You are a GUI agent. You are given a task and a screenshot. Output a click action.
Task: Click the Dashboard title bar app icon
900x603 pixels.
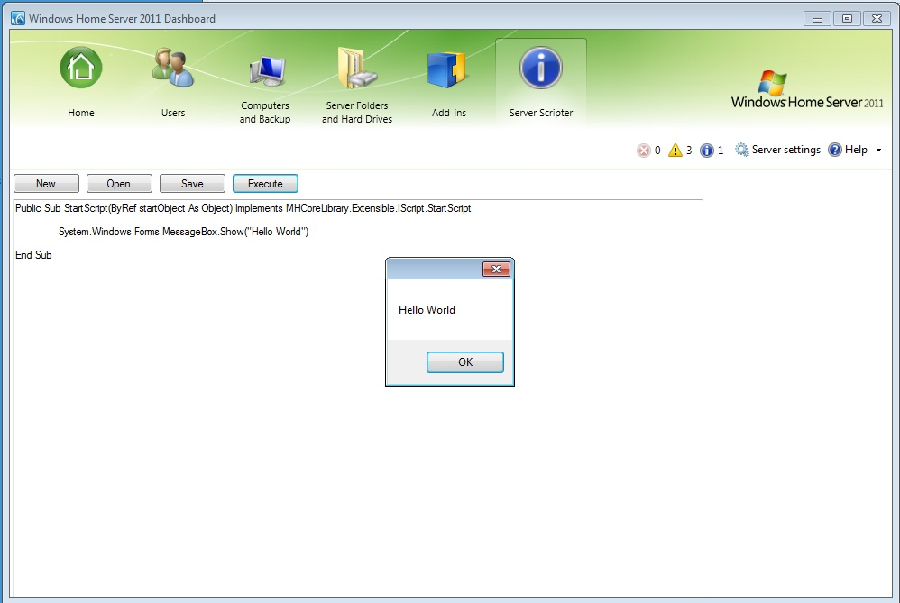click(x=18, y=18)
